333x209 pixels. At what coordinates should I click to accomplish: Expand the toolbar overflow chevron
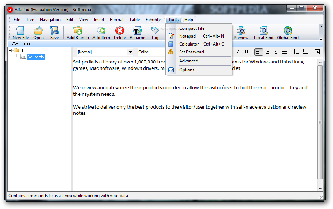[x=321, y=27]
